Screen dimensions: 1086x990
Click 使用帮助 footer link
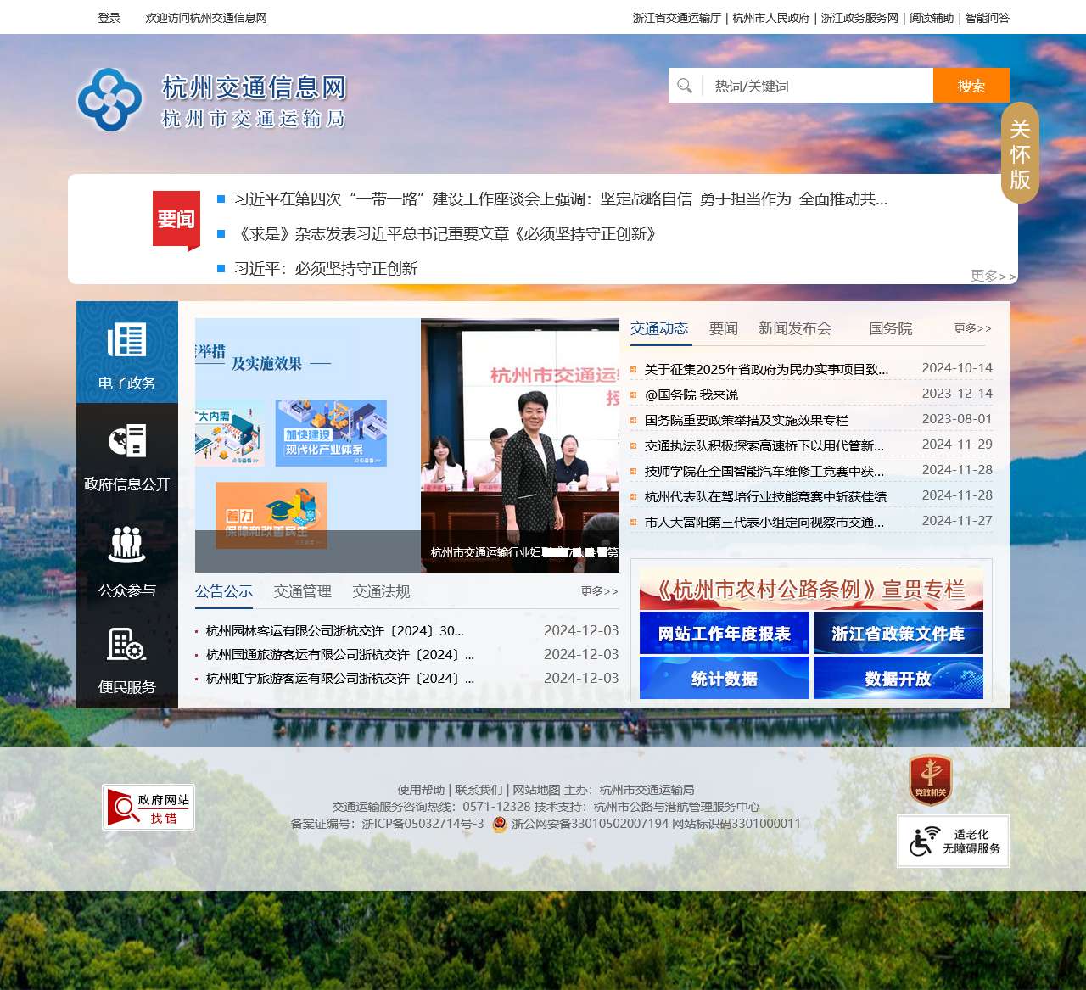(x=421, y=790)
